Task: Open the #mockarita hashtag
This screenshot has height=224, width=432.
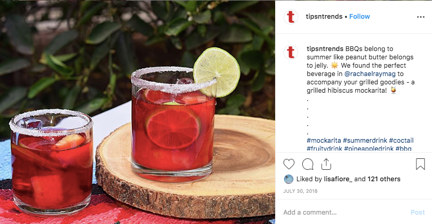Action: 324,140
